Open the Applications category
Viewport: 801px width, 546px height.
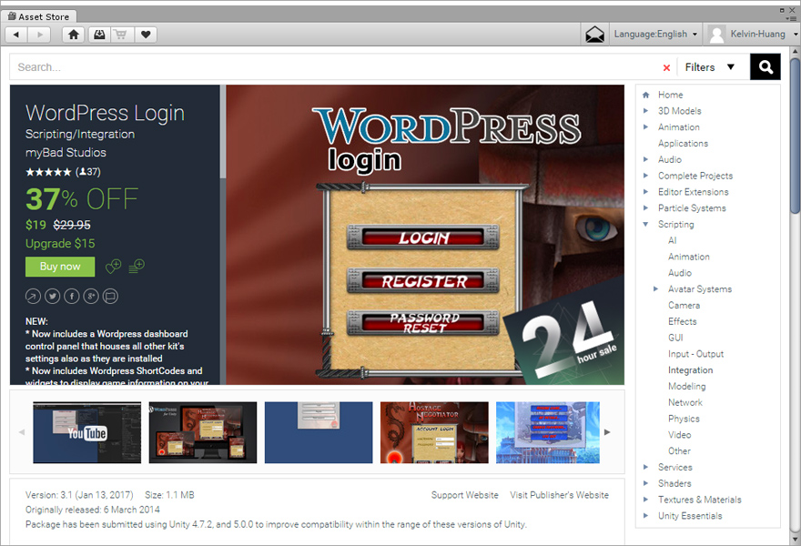point(683,144)
